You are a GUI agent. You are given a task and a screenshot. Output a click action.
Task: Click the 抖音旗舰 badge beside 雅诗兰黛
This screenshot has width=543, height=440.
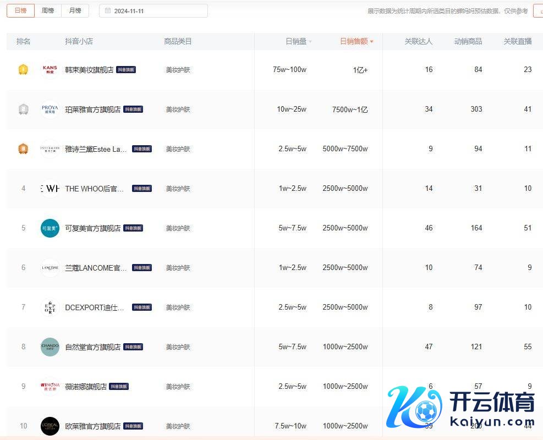click(142, 149)
